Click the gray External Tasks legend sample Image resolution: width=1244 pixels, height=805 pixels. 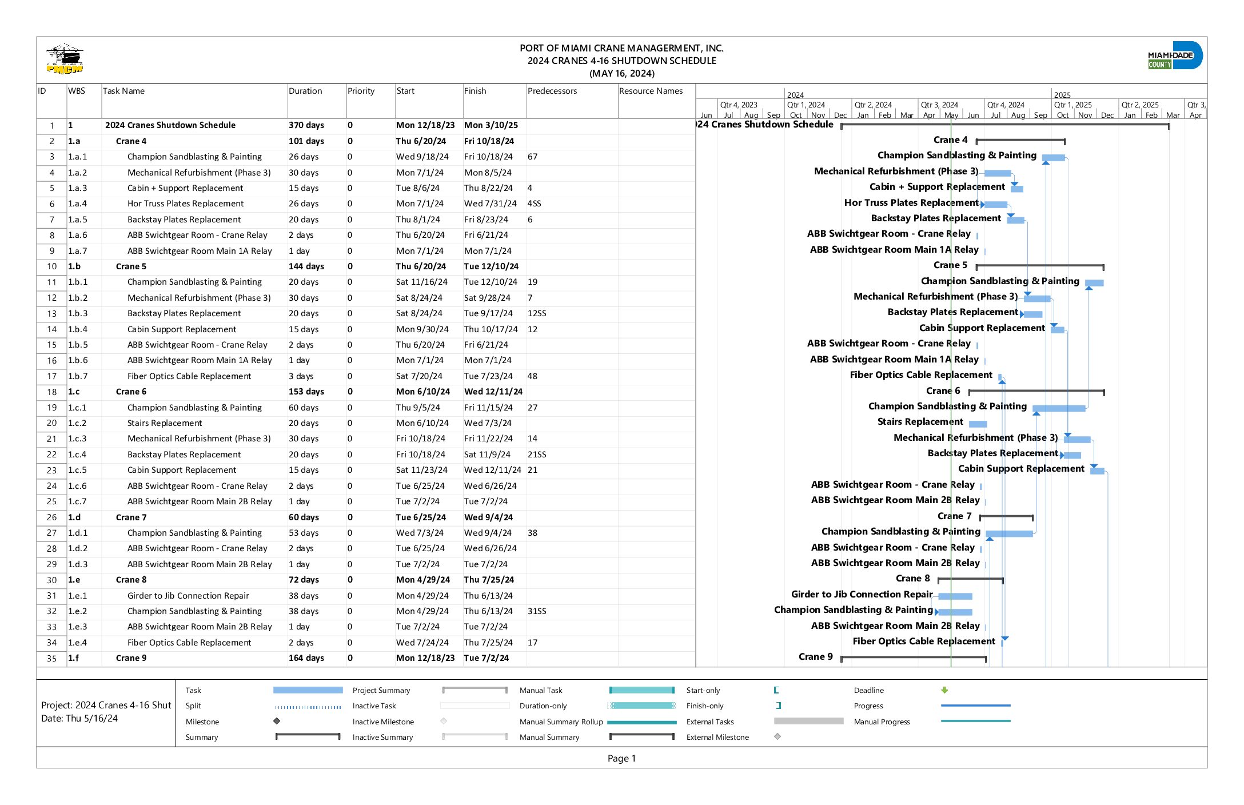(809, 722)
